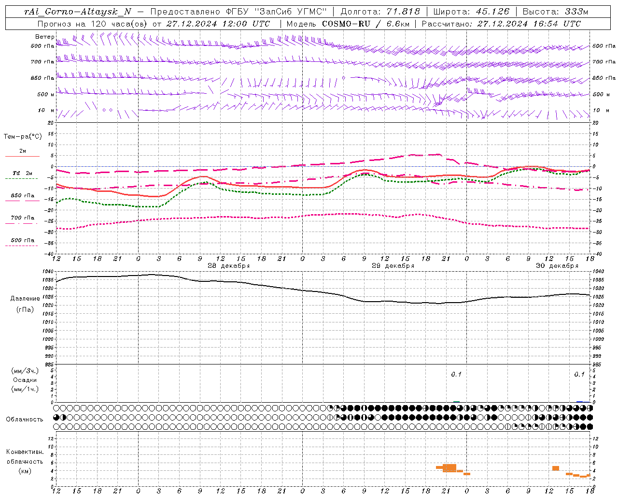Click the Давление pressure panel label
This screenshot has width=618, height=495.
click(x=25, y=299)
